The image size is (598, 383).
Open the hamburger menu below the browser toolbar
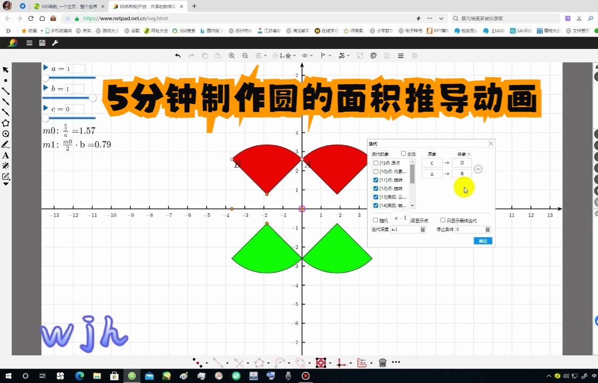point(29,43)
